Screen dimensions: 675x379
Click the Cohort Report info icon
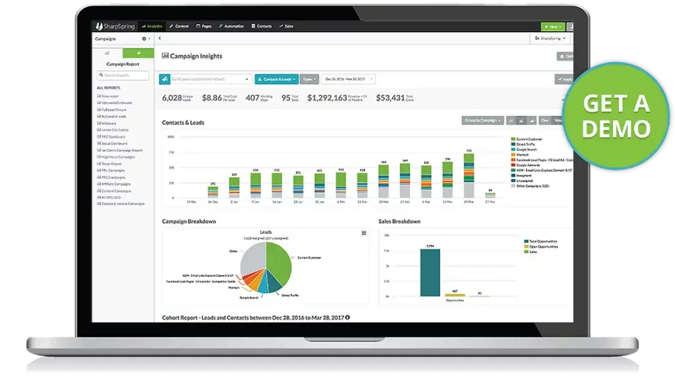coord(347,318)
